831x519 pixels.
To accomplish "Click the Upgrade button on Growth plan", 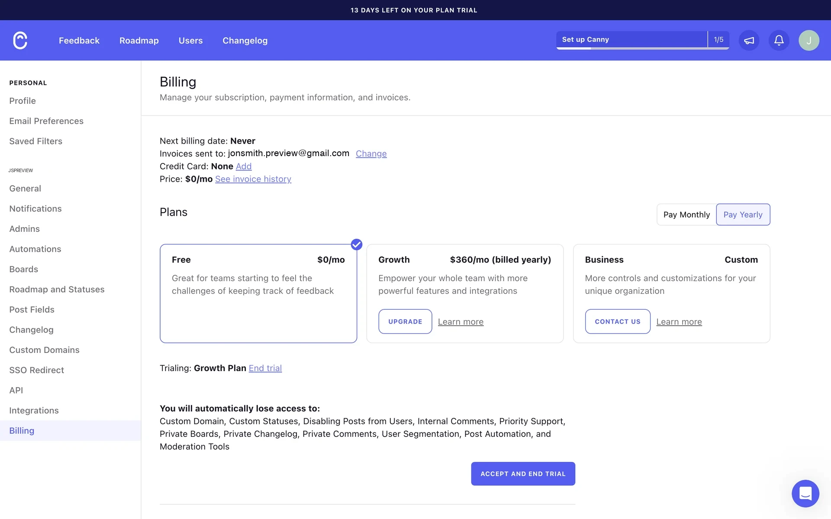I will pyautogui.click(x=405, y=321).
